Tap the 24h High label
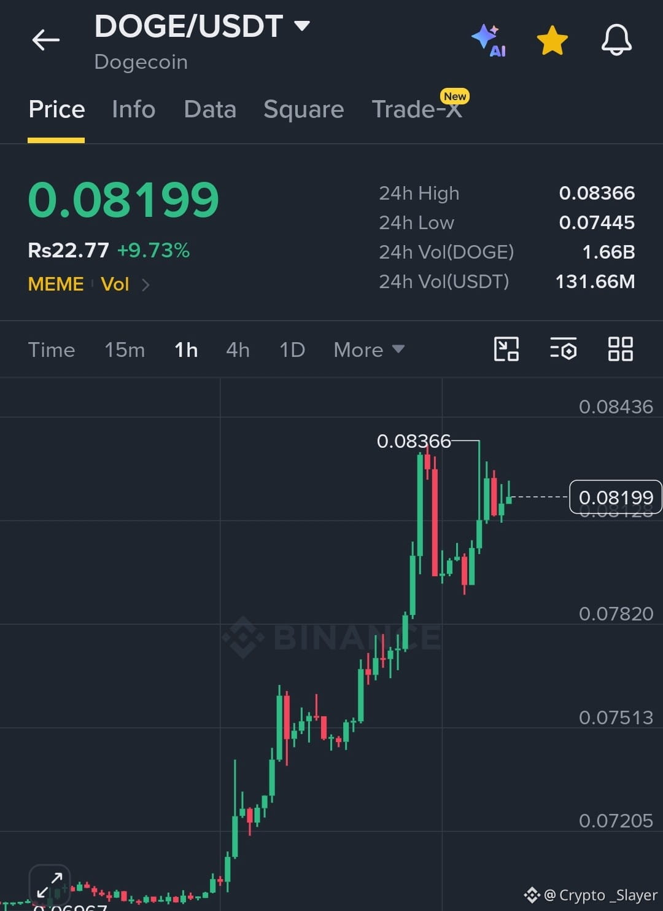Image resolution: width=663 pixels, height=911 pixels. [419, 193]
